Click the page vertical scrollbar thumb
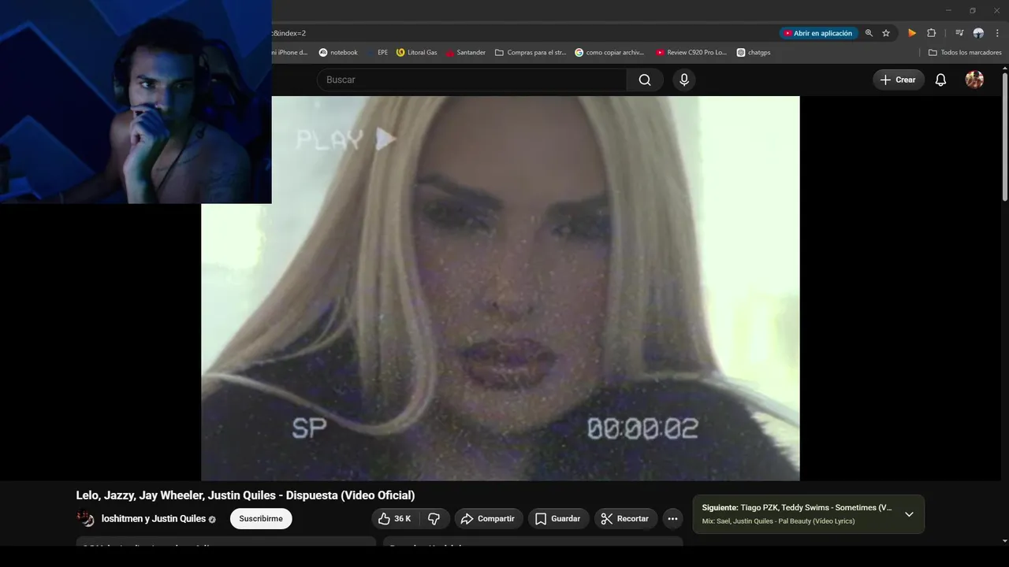This screenshot has height=567, width=1009. pos(1005,135)
